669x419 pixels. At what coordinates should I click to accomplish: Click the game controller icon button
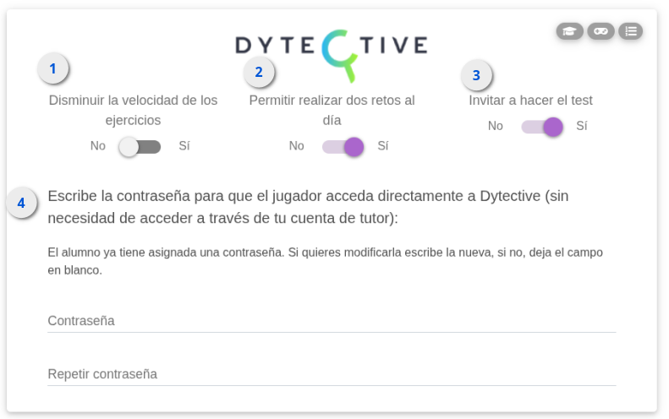coord(600,31)
